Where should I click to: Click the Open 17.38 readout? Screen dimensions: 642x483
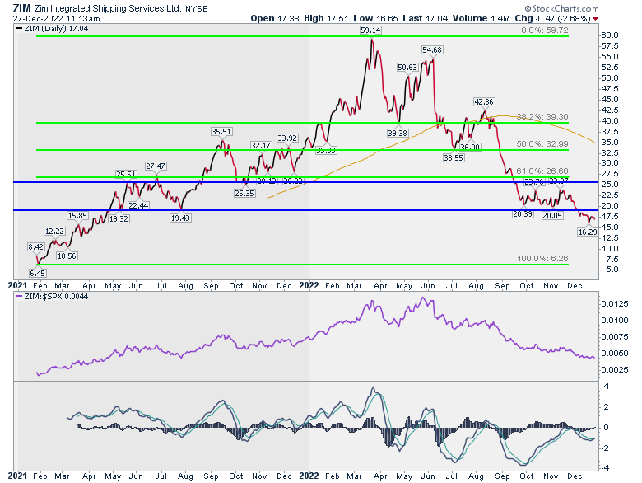click(275, 18)
